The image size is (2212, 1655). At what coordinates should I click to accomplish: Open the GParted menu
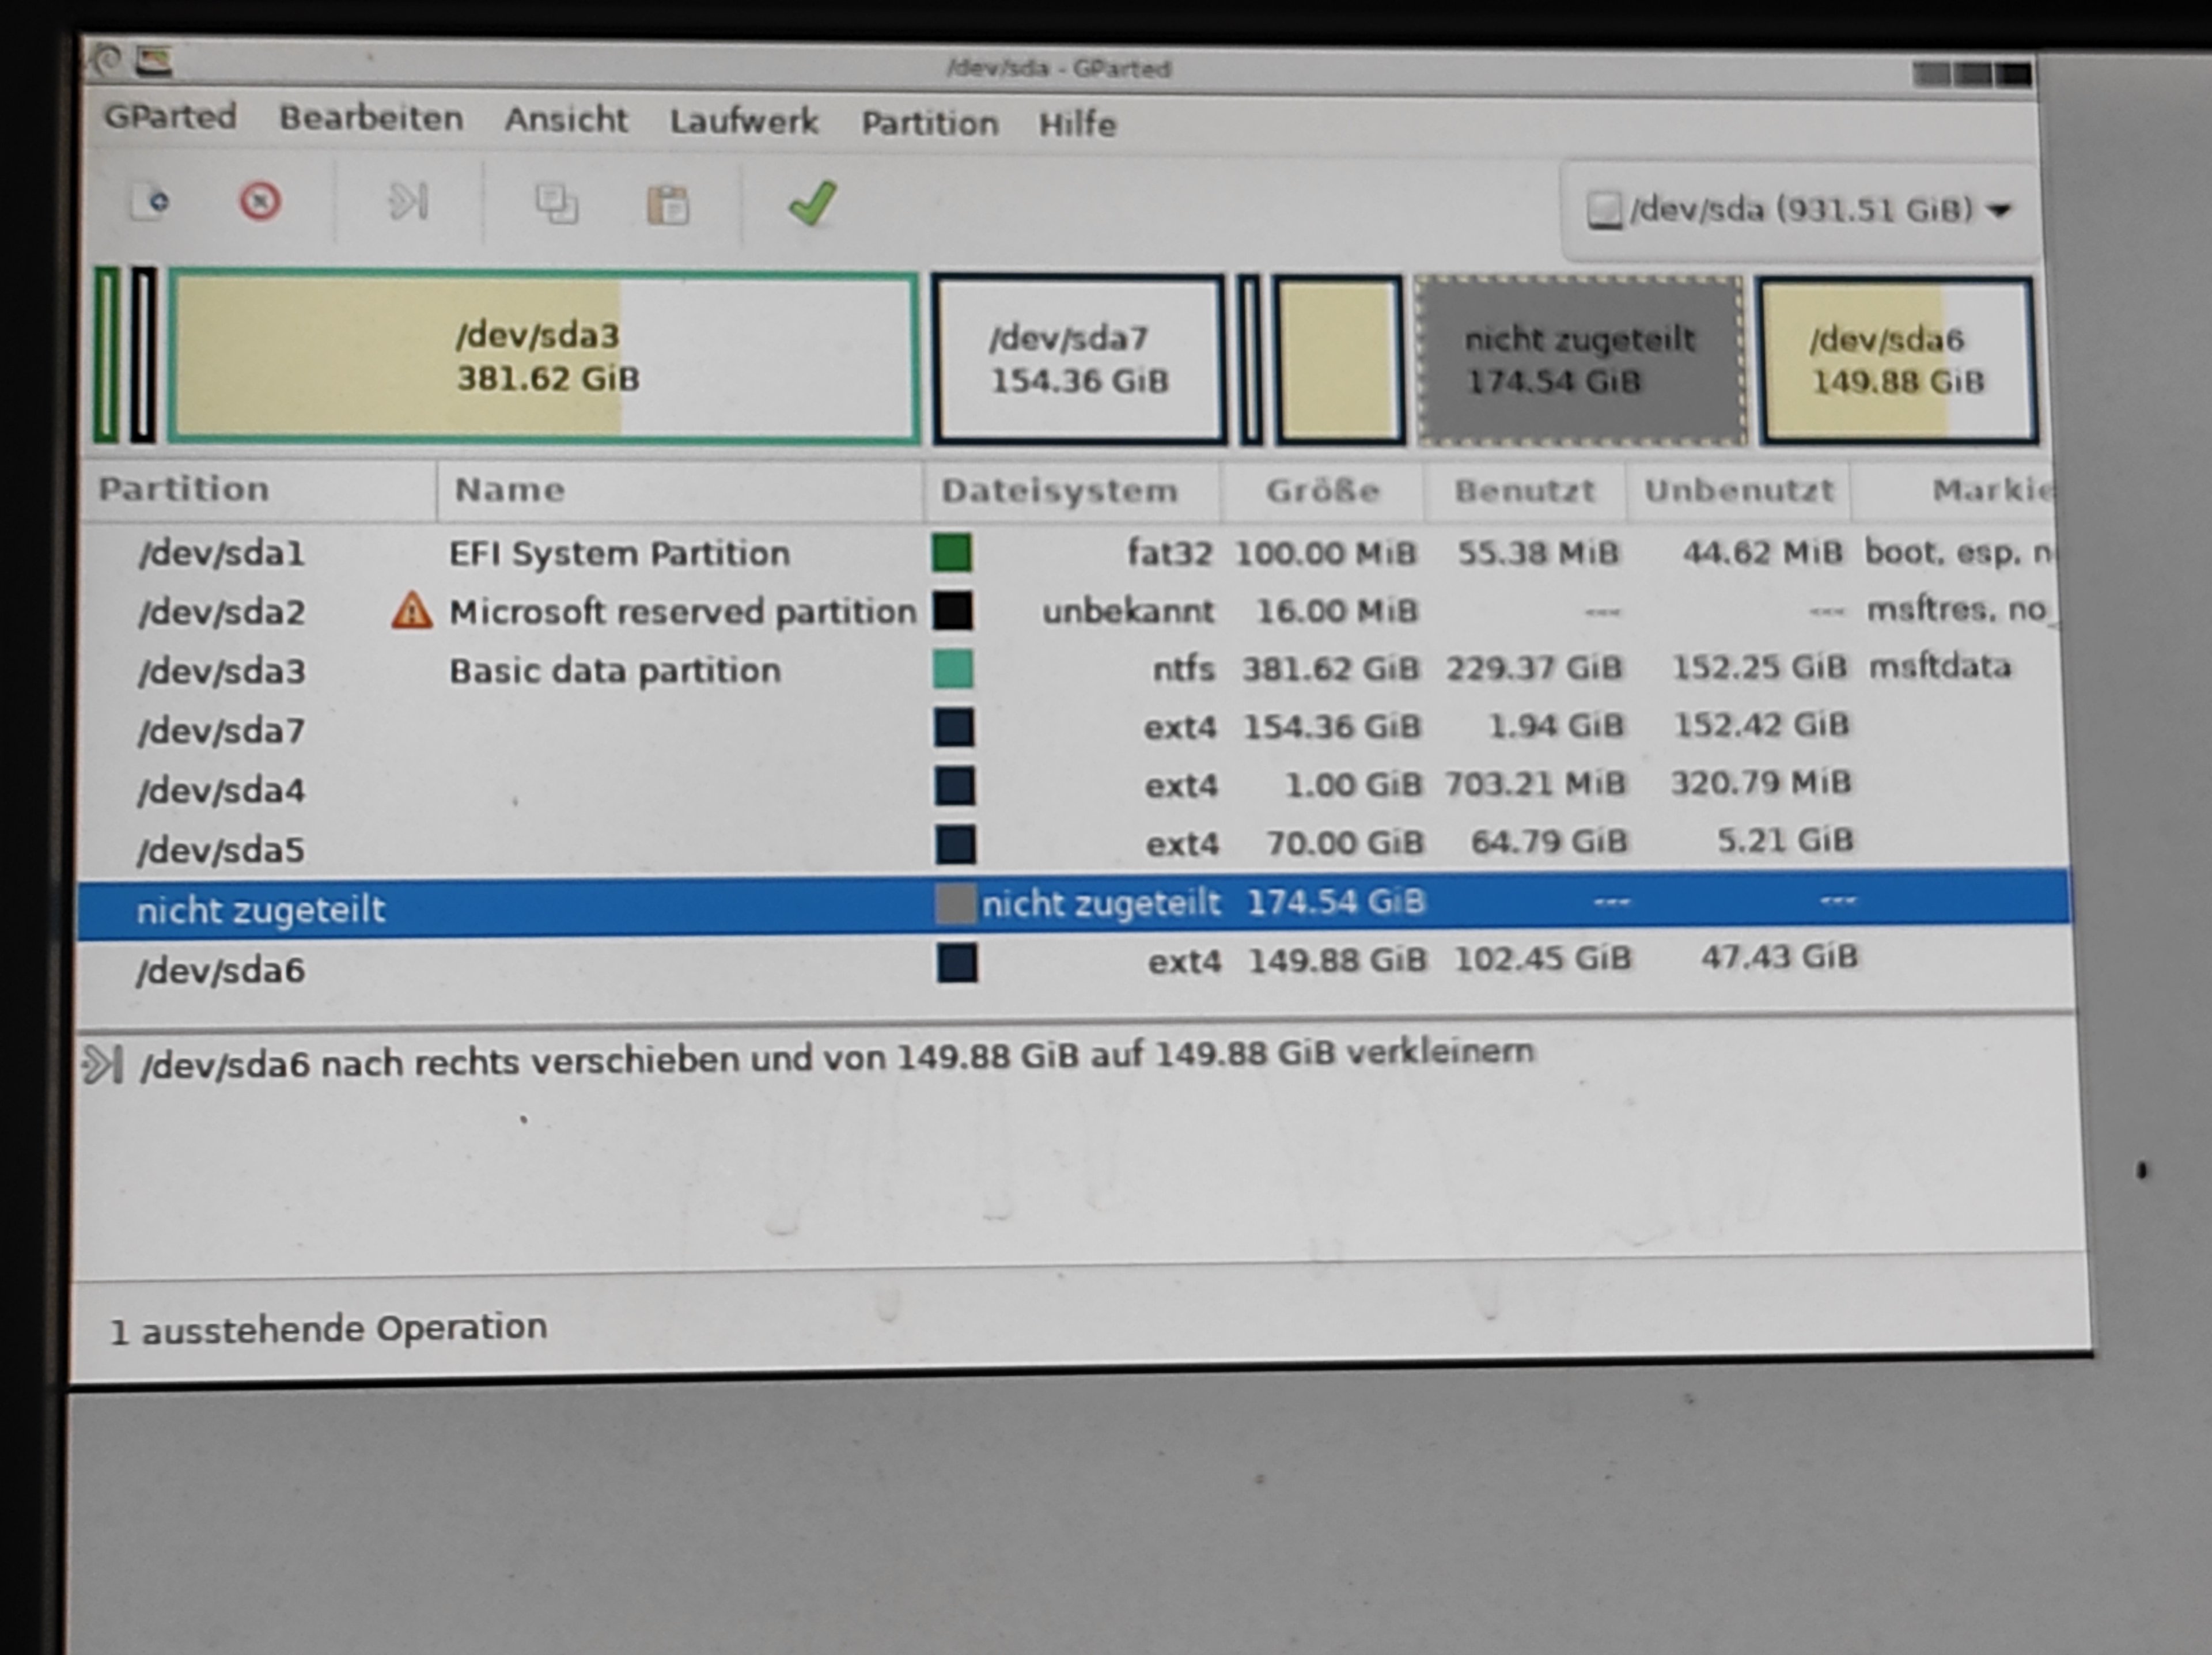pos(171,117)
